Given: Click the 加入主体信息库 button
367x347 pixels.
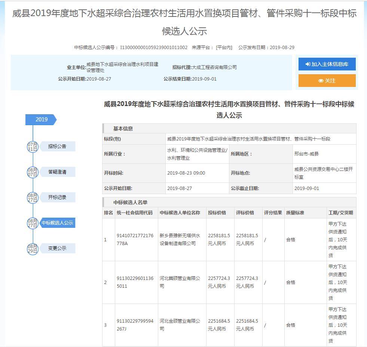Looking at the screenshot, I should pos(327,64).
